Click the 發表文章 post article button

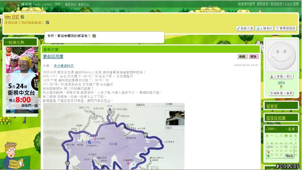pyautogui.click(x=245, y=28)
